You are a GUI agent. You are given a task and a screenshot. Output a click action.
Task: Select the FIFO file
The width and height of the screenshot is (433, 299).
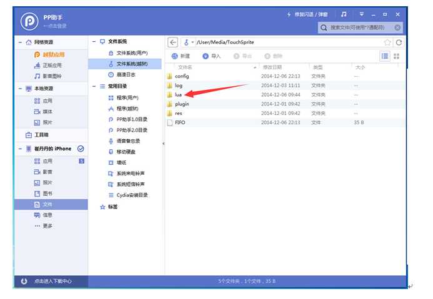tap(286, 122)
